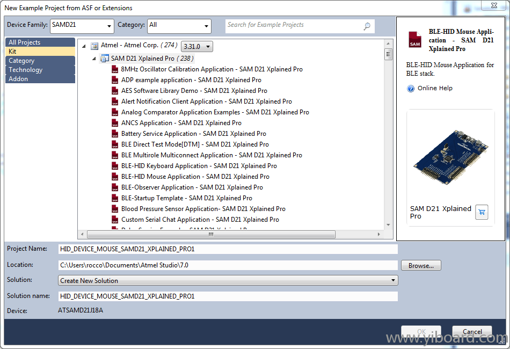Viewport: 510px width, 349px height.
Task: Click the icon of BLE-Observer Application
Action: tap(115, 187)
